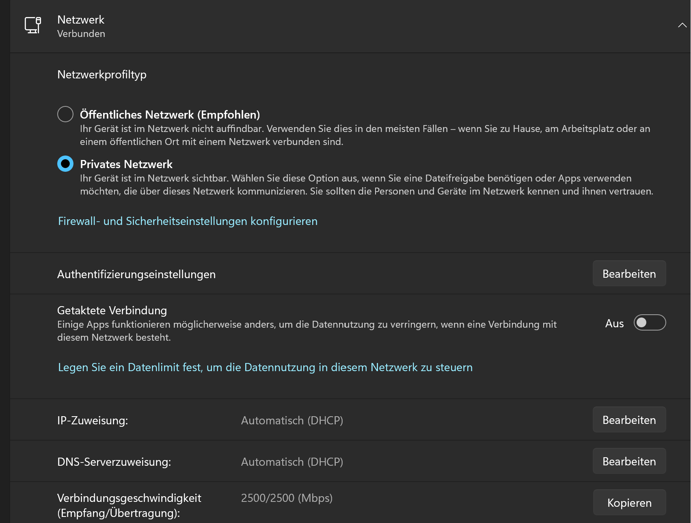Open Firewall- und Sicherheitseinstellungen konfigurieren link
Image resolution: width=691 pixels, height=523 pixels.
pyautogui.click(x=188, y=221)
